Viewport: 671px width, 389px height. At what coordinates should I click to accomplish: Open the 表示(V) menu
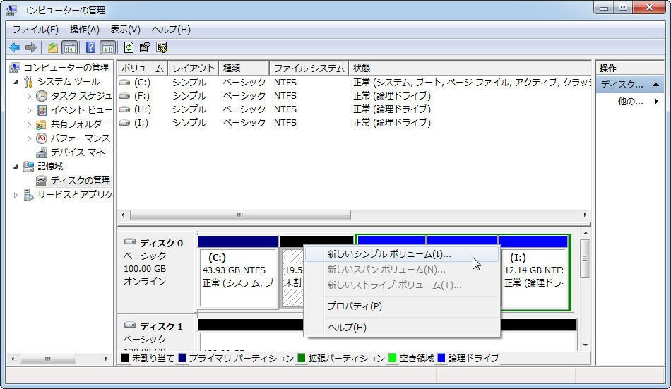126,30
